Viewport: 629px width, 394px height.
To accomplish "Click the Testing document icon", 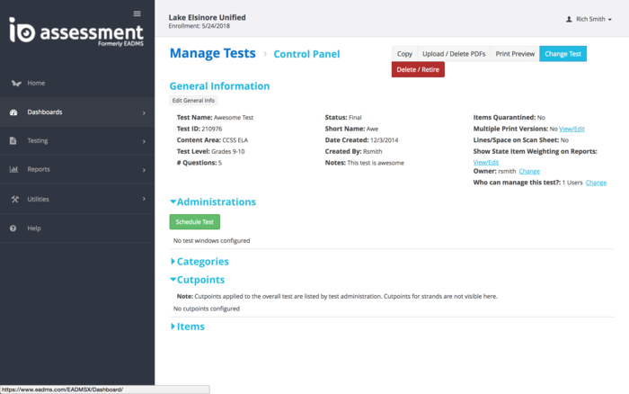I will [14, 141].
